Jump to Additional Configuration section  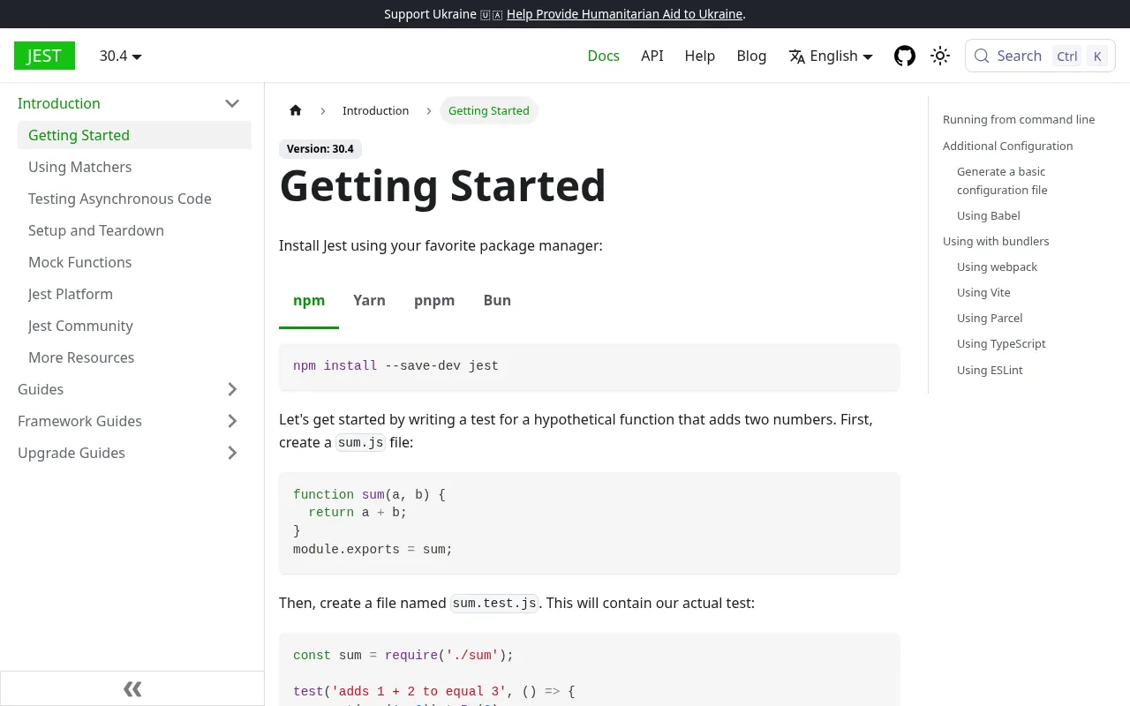[1008, 146]
